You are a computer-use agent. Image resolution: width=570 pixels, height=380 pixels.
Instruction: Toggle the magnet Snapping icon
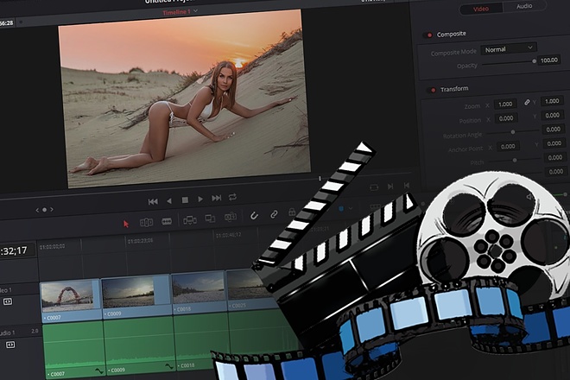[x=254, y=216]
